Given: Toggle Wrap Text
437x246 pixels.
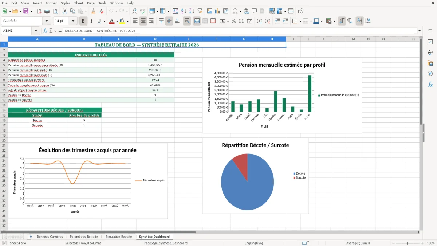Looking at the screenshot, I should tap(187, 21).
